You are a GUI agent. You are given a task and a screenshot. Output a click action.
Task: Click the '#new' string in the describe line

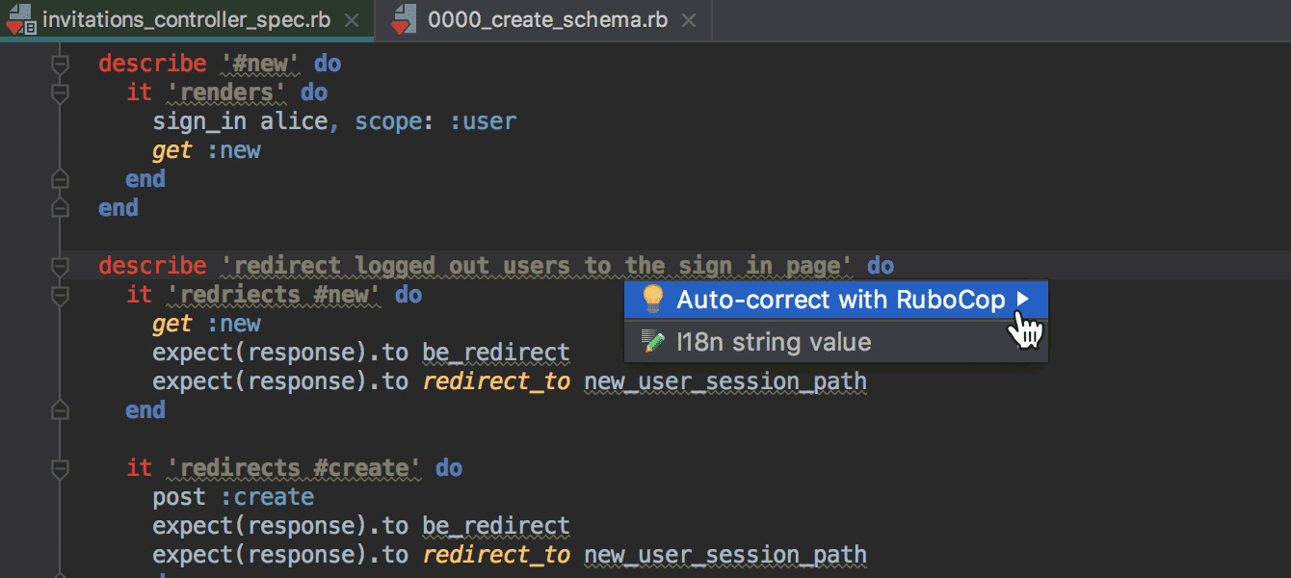coord(260,64)
